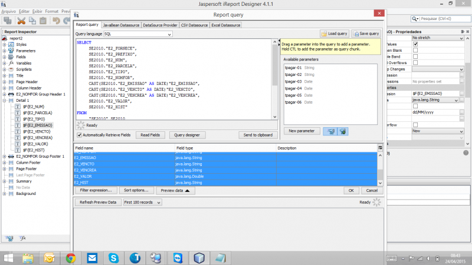Open the iReport cube icon on taskbar
The height and width of the screenshot is (265, 472).
[x=199, y=258]
